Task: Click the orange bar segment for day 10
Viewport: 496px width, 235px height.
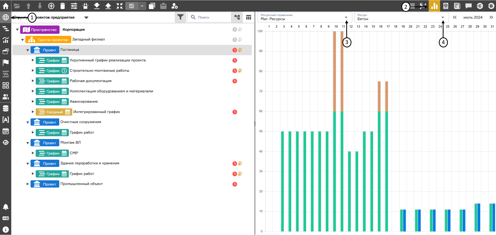Action: (335, 71)
